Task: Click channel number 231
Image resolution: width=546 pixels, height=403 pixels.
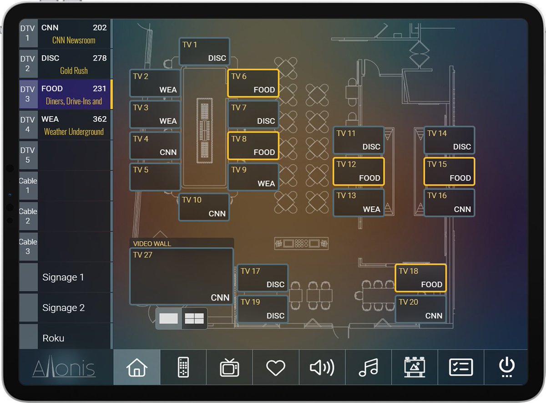Action: [x=100, y=88]
